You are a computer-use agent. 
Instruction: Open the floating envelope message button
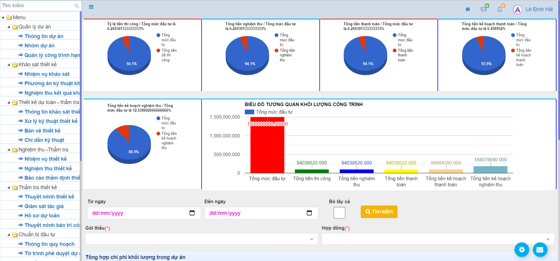(540, 249)
